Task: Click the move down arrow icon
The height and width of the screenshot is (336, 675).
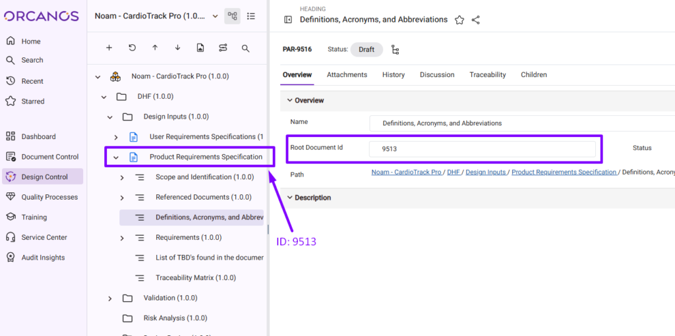Action: click(x=177, y=48)
